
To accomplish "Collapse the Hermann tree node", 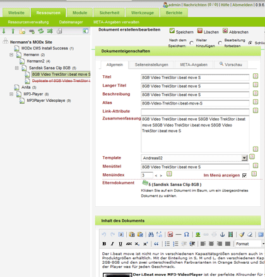I will coord(11,55).
